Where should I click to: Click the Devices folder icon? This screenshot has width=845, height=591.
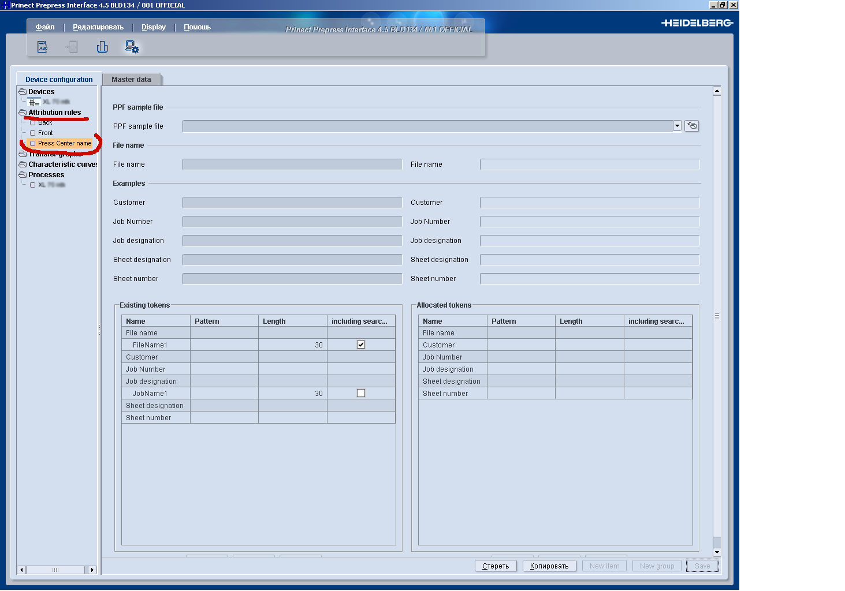pyautogui.click(x=23, y=92)
